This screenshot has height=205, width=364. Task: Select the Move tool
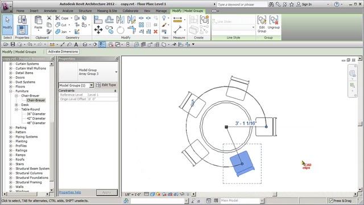[x=98, y=30]
